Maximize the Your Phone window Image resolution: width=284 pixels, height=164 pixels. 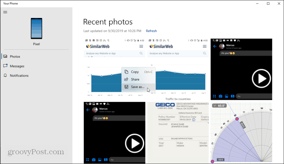(x=268, y=3)
